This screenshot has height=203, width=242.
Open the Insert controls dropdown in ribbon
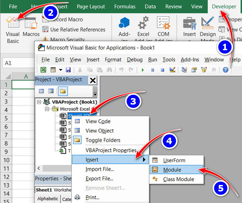click(189, 29)
